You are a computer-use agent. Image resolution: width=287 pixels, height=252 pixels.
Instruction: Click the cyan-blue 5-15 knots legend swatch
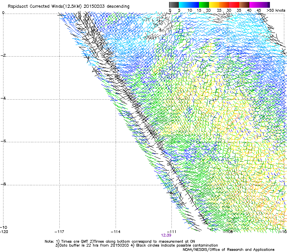189,5
